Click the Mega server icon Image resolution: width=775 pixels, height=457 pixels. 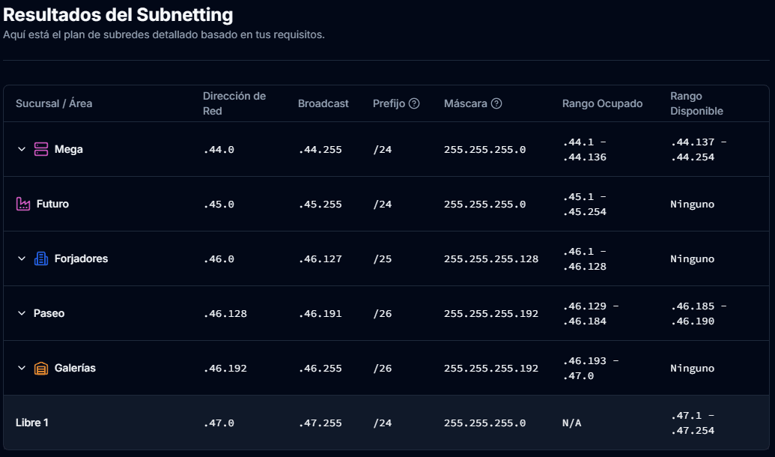coord(41,149)
